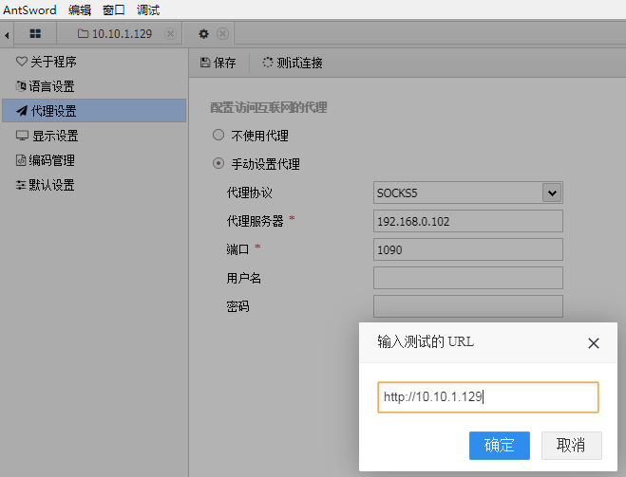Click the 密码 input field

coord(468,306)
